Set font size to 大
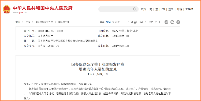The height and width of the screenshot is (101, 201). point(113,22)
